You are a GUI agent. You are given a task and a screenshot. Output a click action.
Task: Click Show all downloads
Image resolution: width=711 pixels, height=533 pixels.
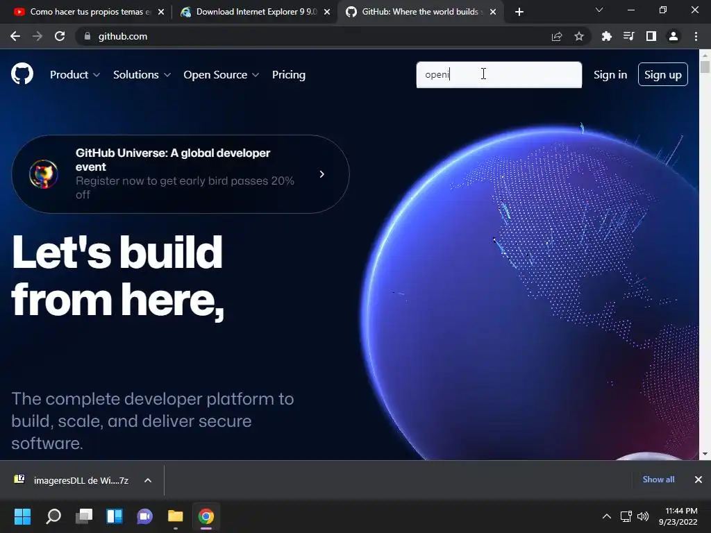click(658, 480)
